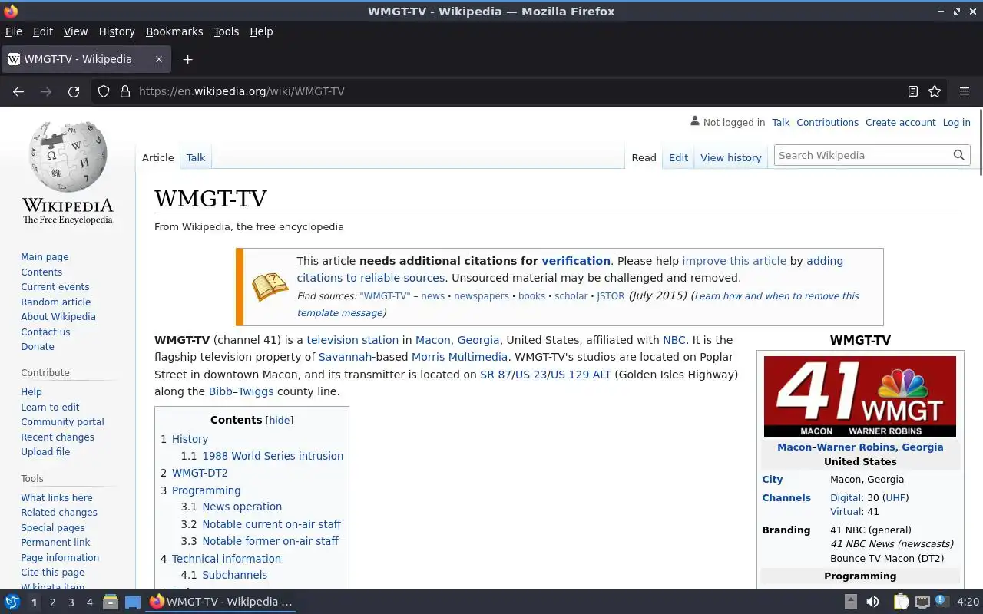This screenshot has height=614, width=983.
Task: Switch to workspace 4 in the taskbar
Action: [x=89, y=602]
